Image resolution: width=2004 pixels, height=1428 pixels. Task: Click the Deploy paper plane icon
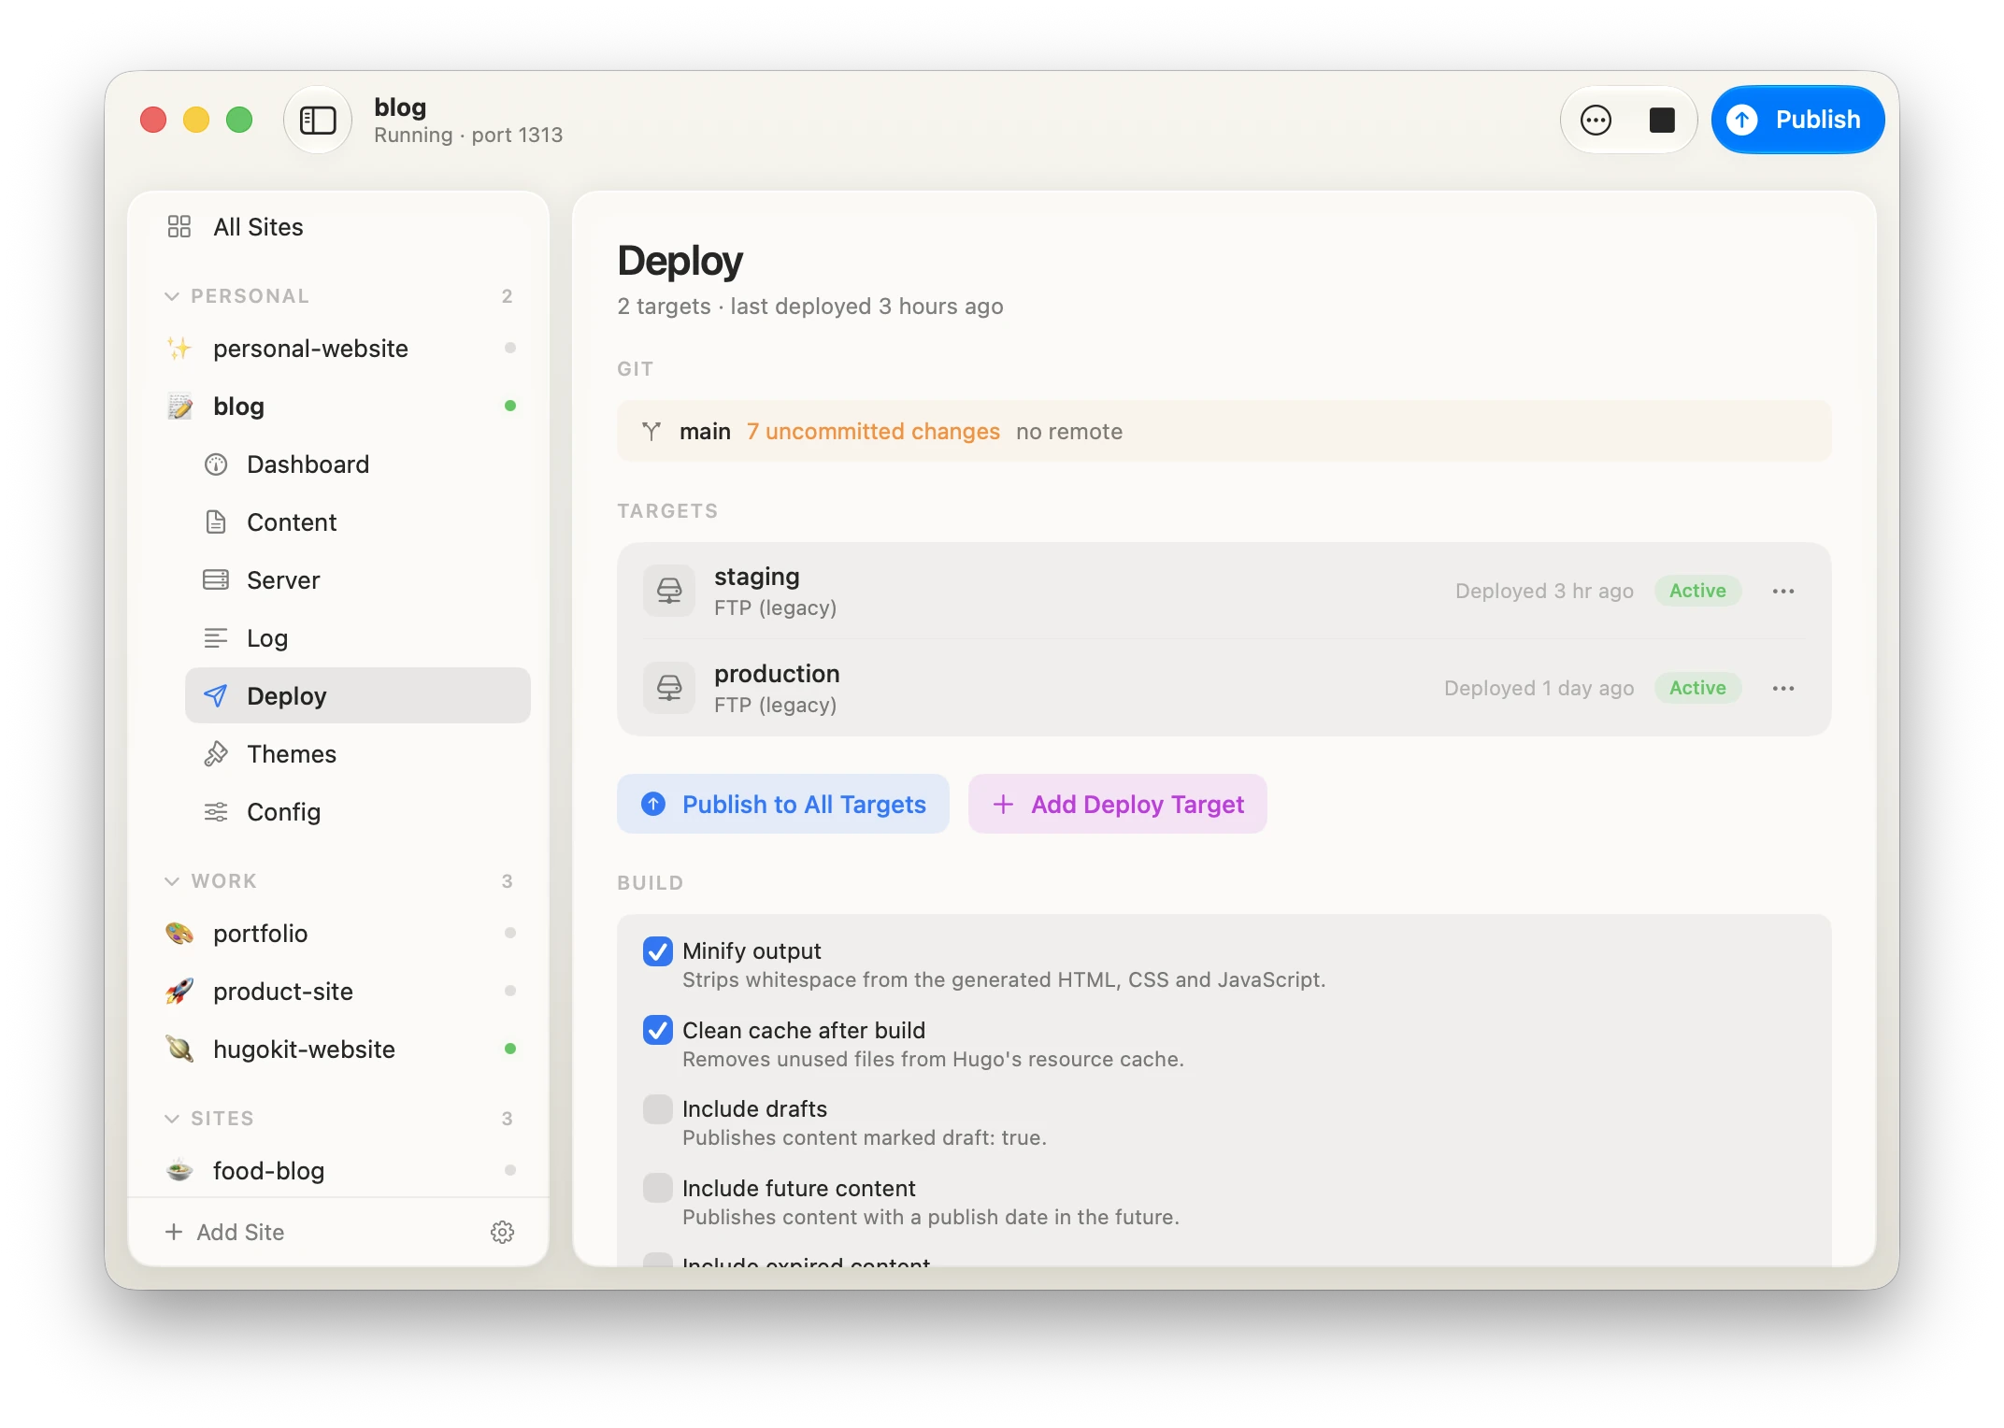coord(216,695)
